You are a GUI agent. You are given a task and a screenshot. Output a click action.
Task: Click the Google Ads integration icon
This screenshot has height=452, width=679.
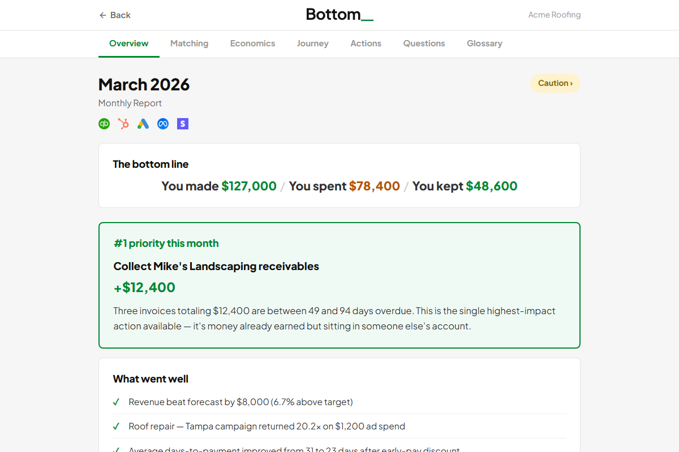point(143,123)
